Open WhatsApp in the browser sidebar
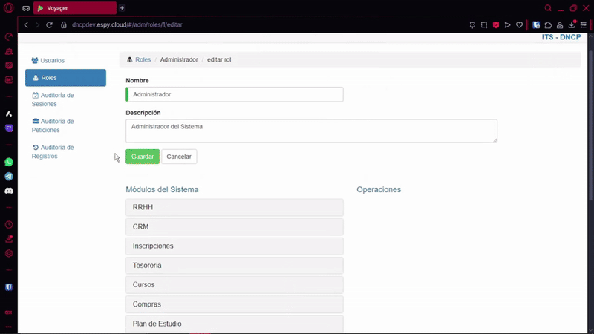 pyautogui.click(x=9, y=162)
